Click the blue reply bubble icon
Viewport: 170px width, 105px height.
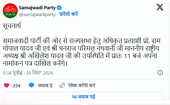(x=31, y=85)
